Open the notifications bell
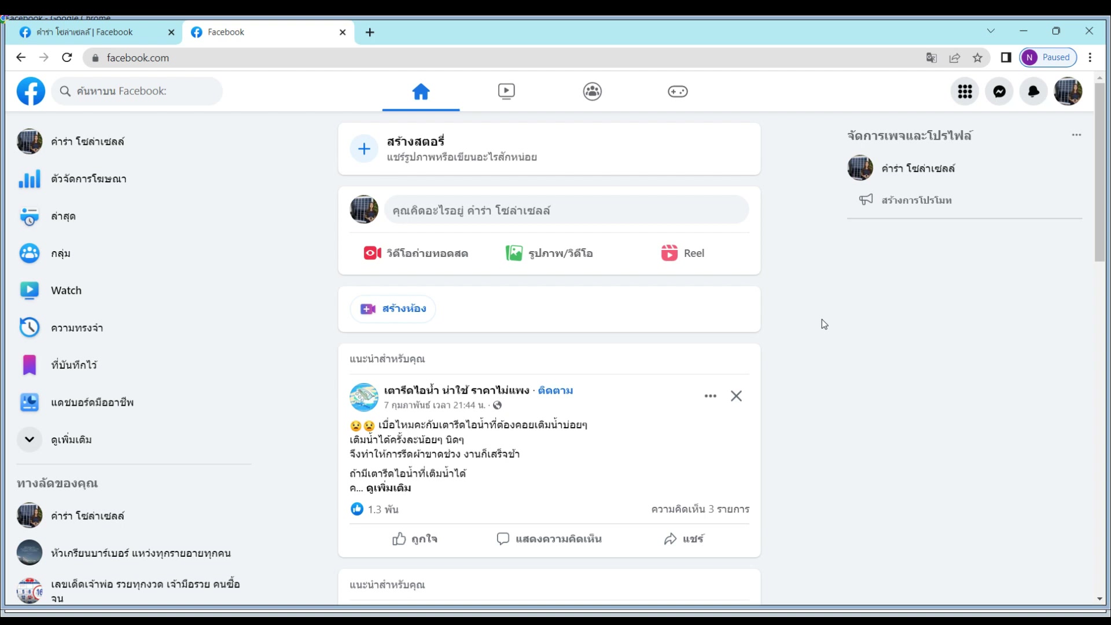 1033,91
